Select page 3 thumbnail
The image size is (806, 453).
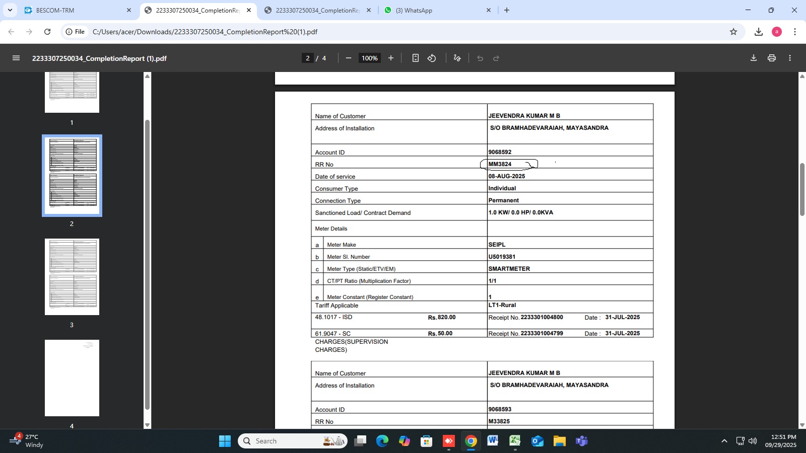(72, 277)
